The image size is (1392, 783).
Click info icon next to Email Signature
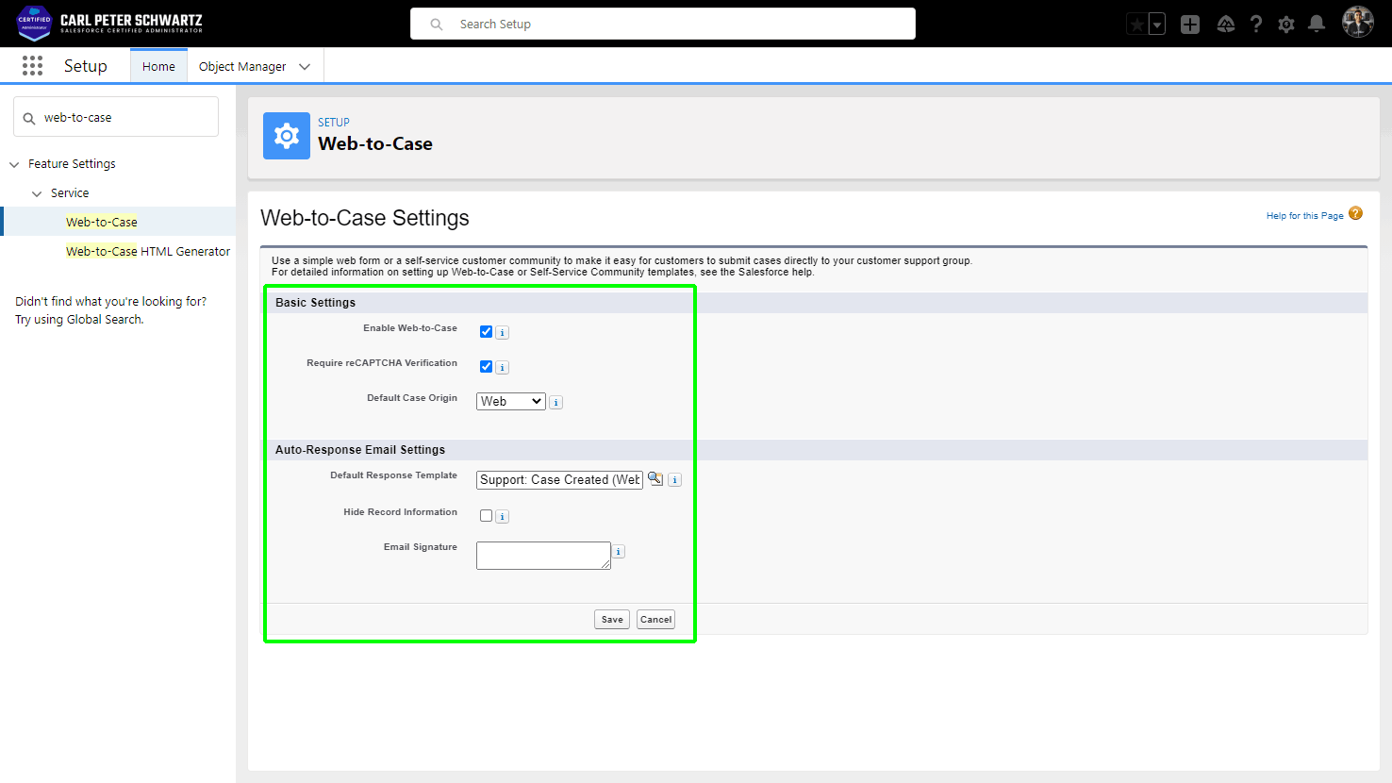(x=619, y=552)
